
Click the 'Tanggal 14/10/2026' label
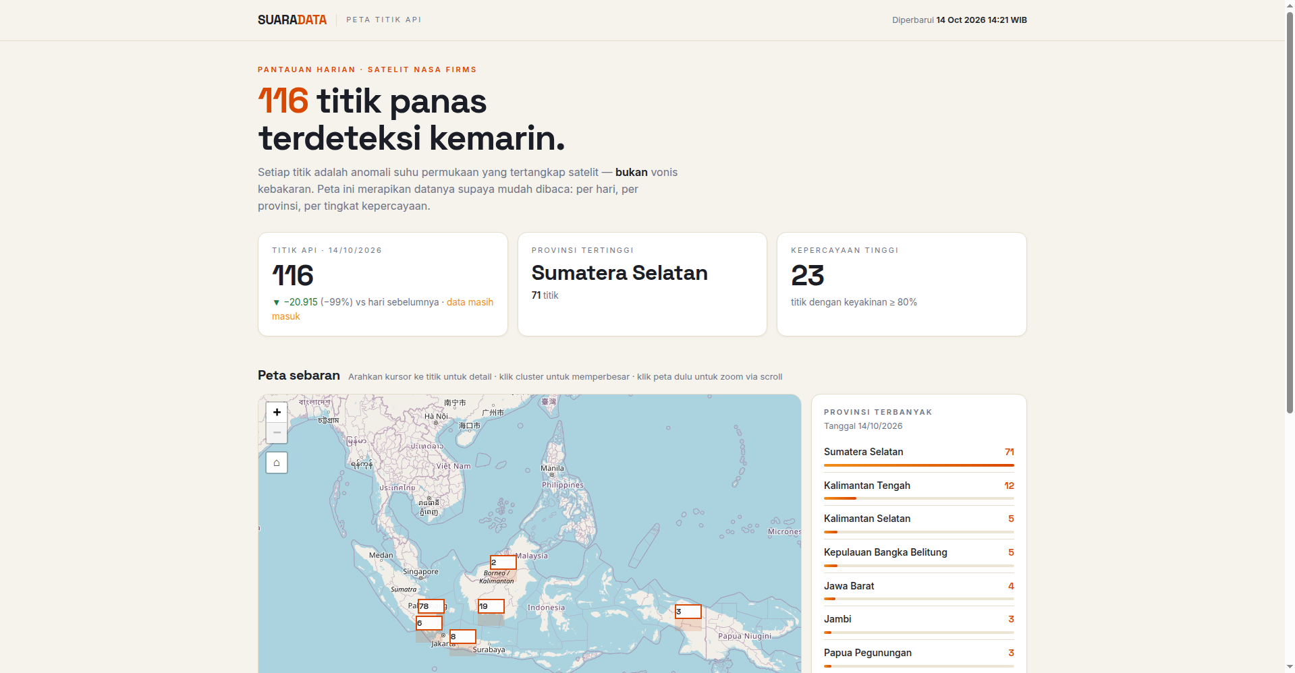pyautogui.click(x=863, y=426)
